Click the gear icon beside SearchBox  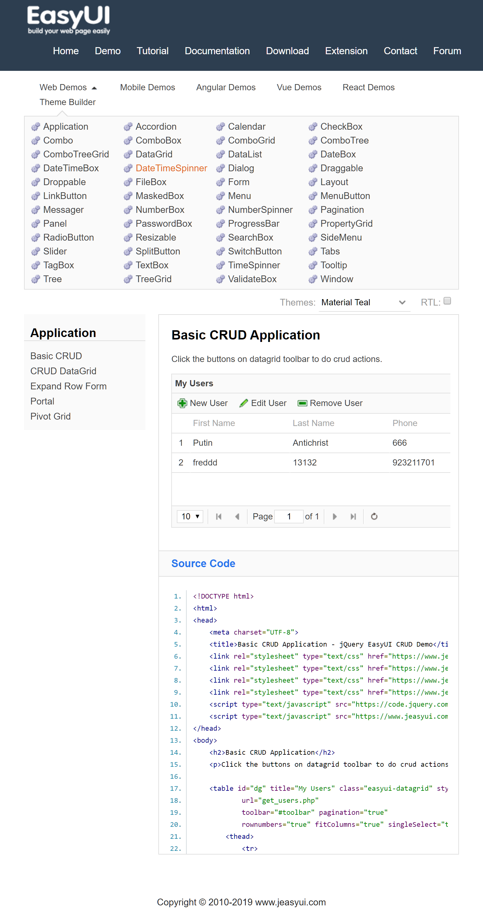pyautogui.click(x=220, y=238)
